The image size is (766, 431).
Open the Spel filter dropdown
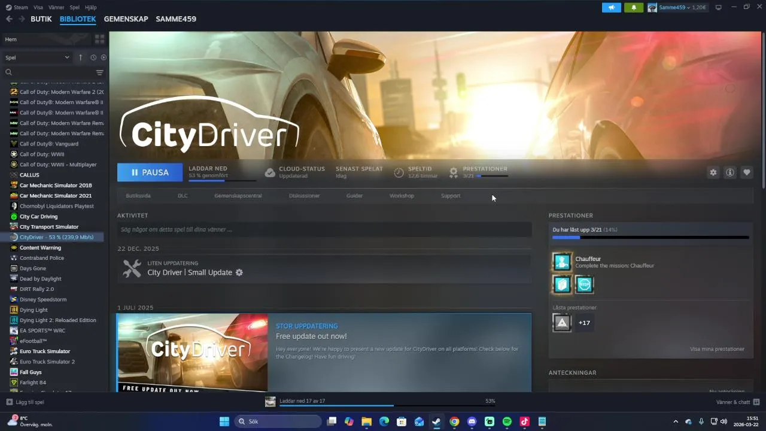tap(37, 57)
